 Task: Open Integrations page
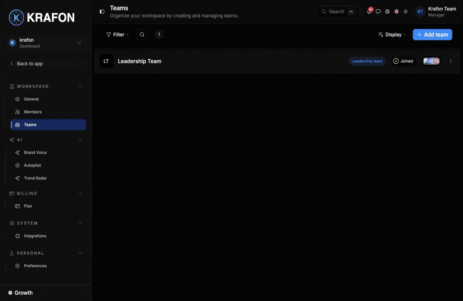point(48,236)
